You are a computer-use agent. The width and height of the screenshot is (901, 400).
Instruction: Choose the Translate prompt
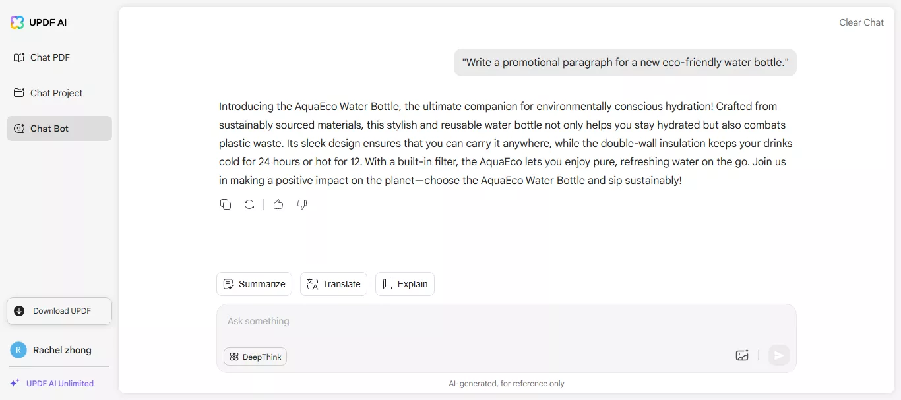pos(334,284)
